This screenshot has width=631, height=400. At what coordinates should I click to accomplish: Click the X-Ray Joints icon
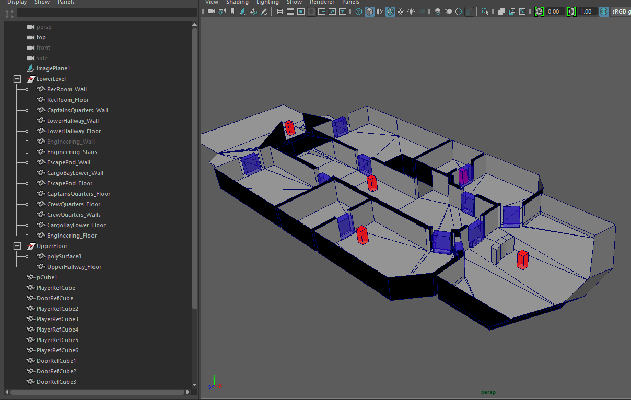(x=522, y=11)
